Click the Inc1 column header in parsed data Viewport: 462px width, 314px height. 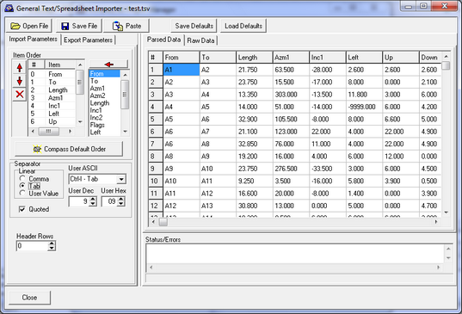pyautogui.click(x=327, y=58)
